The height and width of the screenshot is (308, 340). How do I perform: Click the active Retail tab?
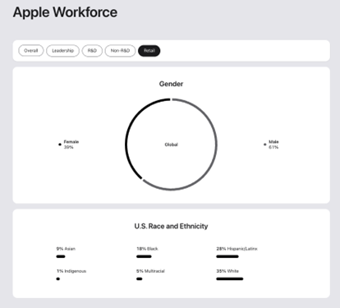click(149, 51)
